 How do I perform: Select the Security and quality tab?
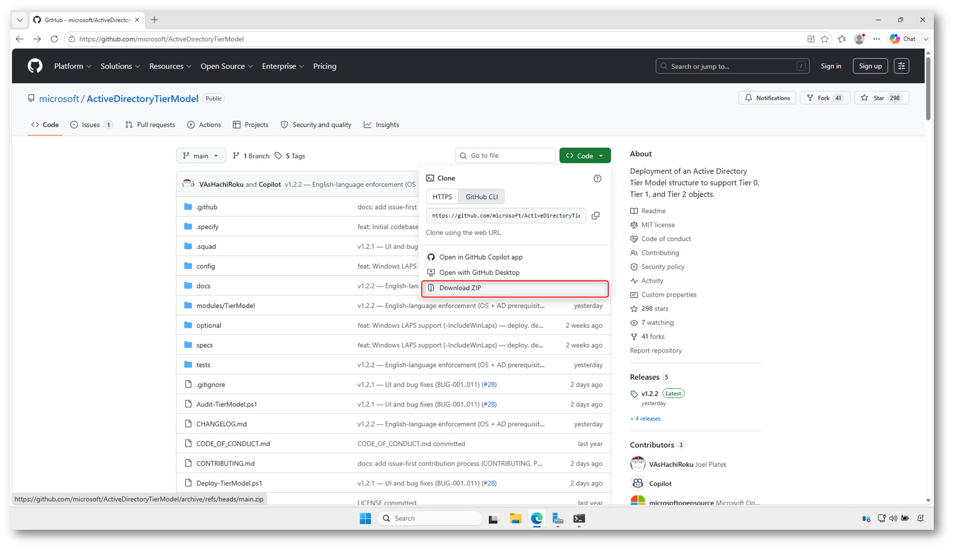point(316,125)
